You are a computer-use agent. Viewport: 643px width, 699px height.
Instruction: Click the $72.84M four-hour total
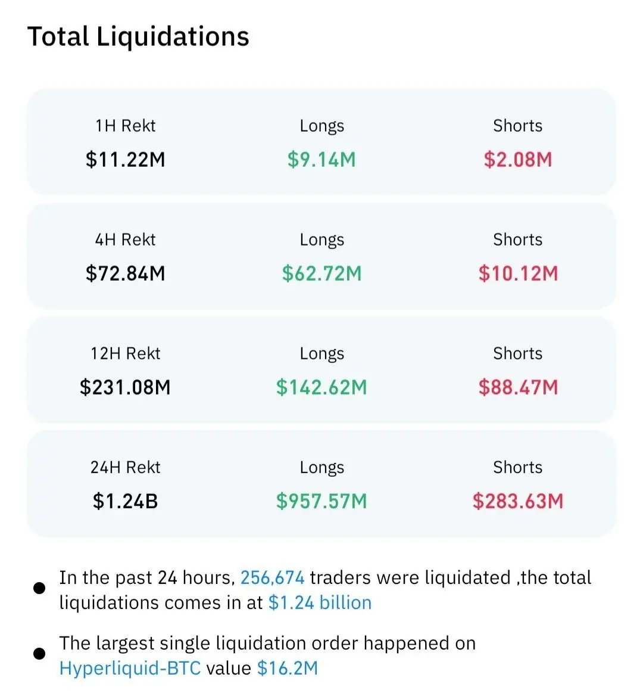[126, 274]
